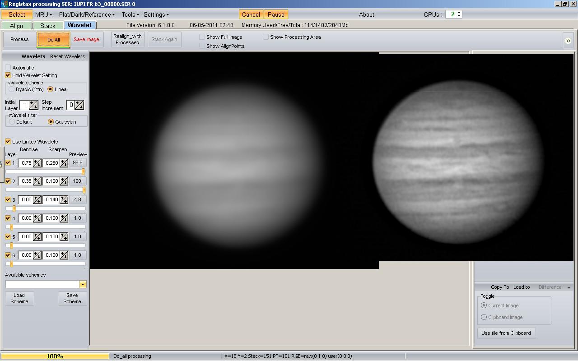578x361 pixels.
Task: Click the Copy To label
Action: pos(500,287)
